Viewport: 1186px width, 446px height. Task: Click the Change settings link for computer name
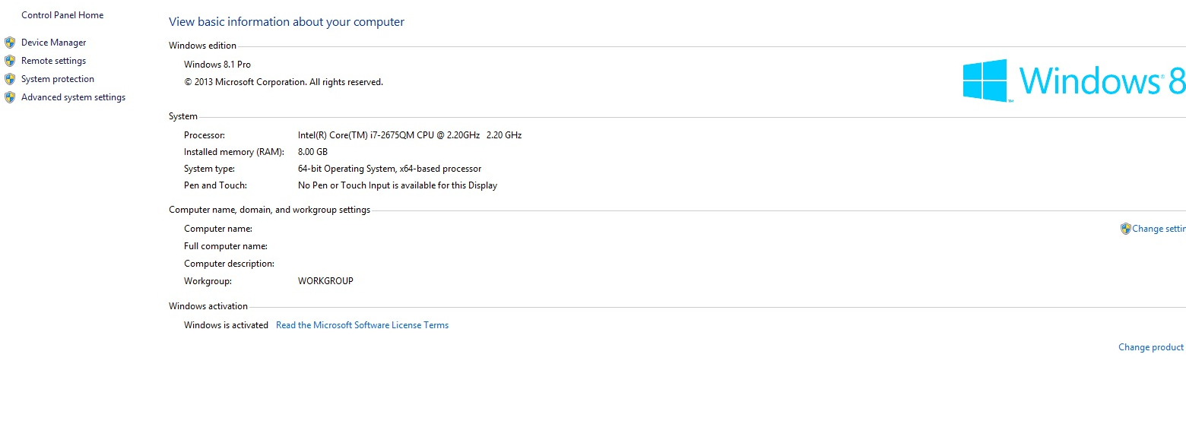coord(1159,229)
